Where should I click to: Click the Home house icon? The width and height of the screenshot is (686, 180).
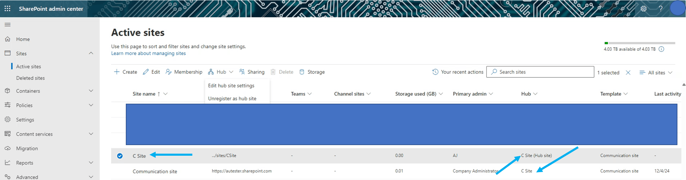pyautogui.click(x=8, y=39)
